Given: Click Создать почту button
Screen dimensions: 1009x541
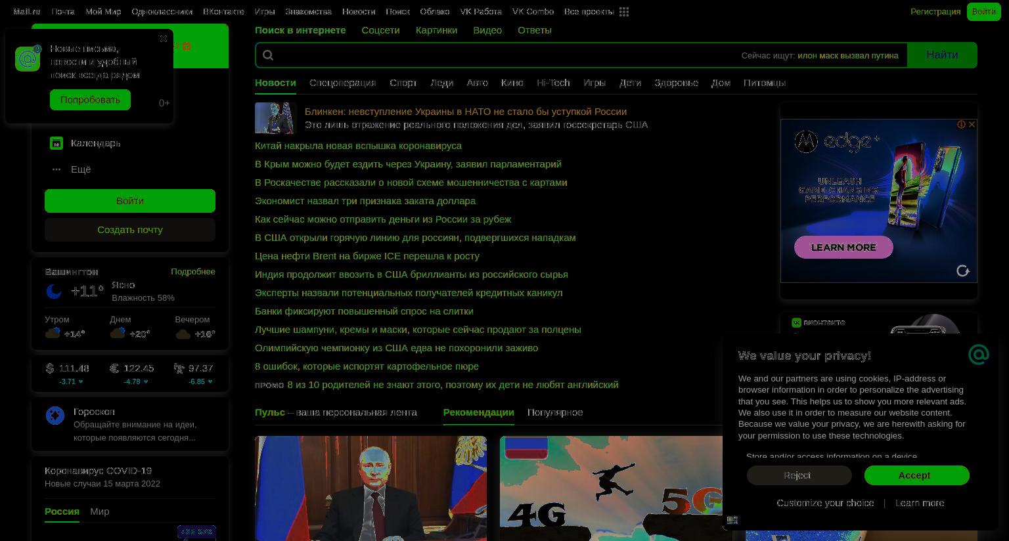Looking at the screenshot, I should 130,230.
